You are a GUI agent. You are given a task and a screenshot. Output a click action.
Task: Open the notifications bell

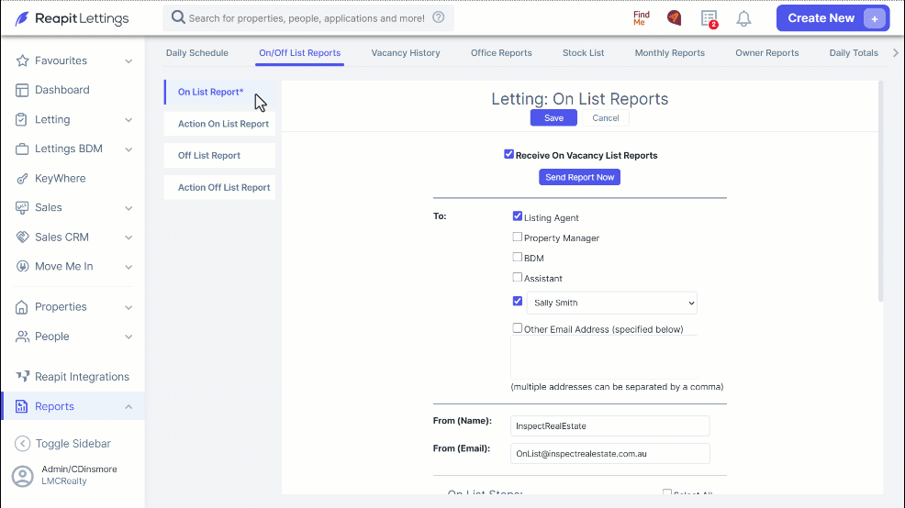(x=743, y=18)
